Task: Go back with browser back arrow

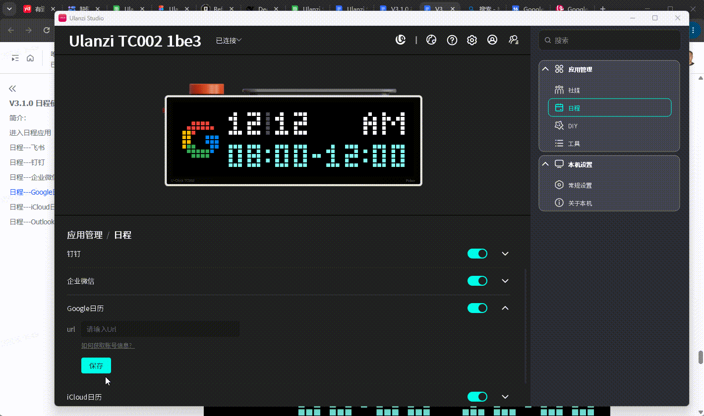Action: (11, 30)
